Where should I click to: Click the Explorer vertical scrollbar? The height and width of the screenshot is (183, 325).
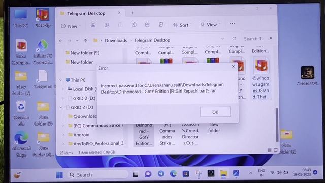point(277,125)
